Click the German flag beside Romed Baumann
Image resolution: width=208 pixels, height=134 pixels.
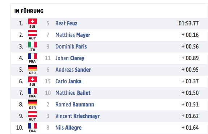pyautogui.click(x=33, y=102)
